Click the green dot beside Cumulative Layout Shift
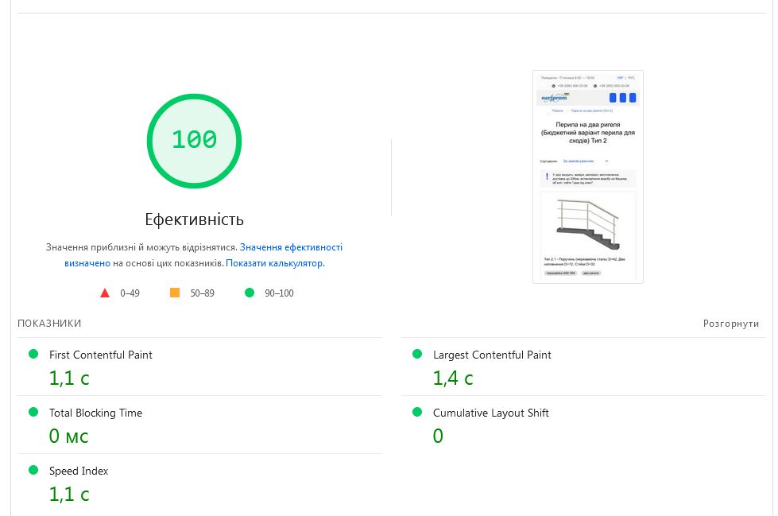This screenshot has width=778, height=516. pos(417,412)
